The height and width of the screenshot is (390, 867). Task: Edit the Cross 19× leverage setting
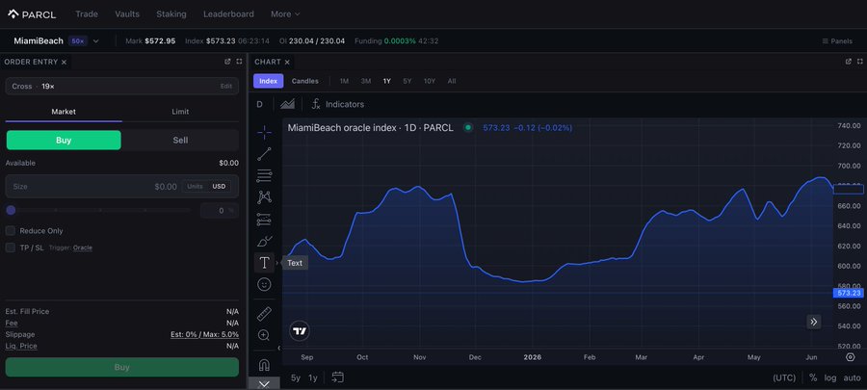[x=226, y=86]
